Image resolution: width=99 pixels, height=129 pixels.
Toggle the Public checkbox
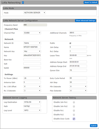[70, 43]
